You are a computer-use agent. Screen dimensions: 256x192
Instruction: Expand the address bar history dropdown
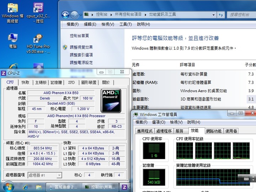click(213, 15)
